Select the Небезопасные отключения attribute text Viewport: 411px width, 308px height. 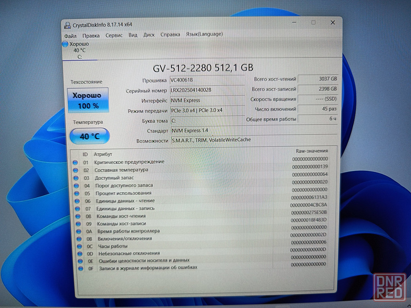pos(129,253)
